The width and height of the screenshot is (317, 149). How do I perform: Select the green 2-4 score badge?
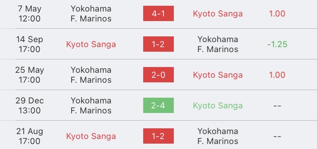coord(158,105)
